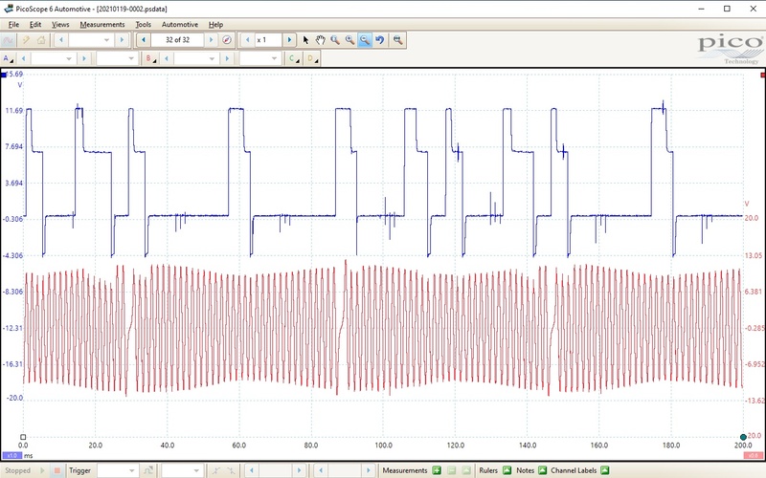Open the File menu

pyautogui.click(x=13, y=25)
